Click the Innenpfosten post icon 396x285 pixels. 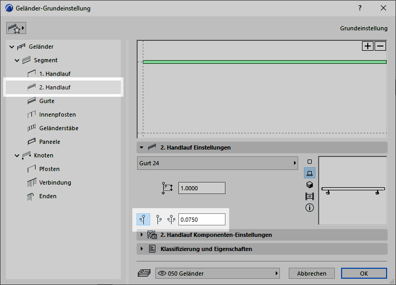(x=31, y=115)
